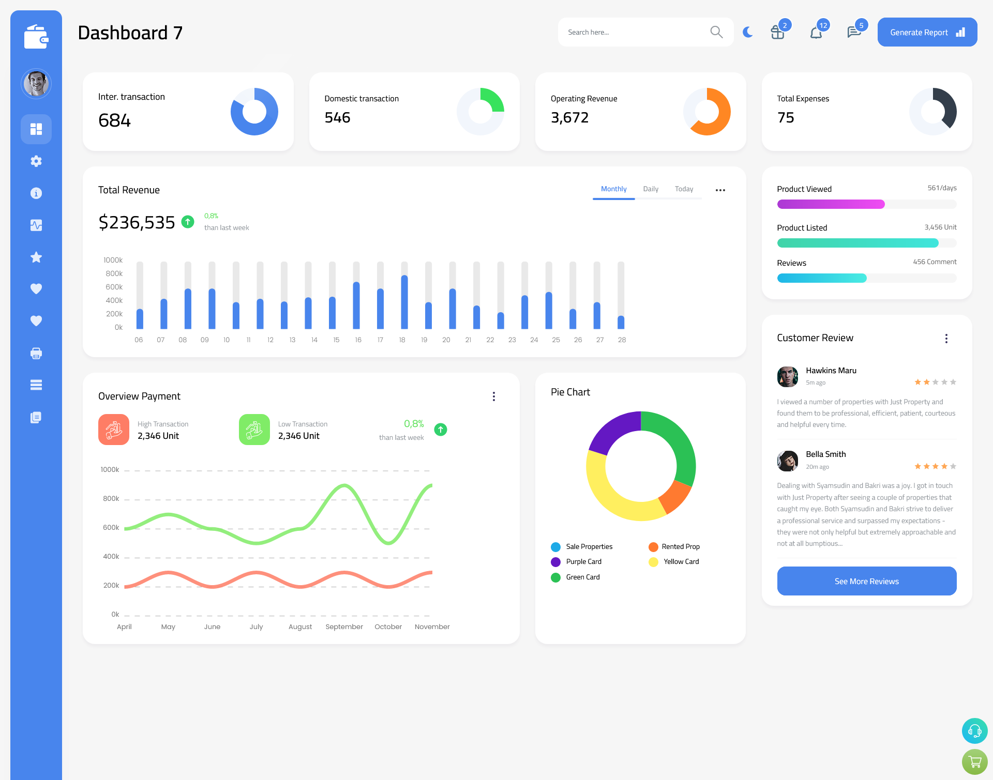Click the dashboard/grid view icon
The width and height of the screenshot is (993, 780).
pos(36,128)
